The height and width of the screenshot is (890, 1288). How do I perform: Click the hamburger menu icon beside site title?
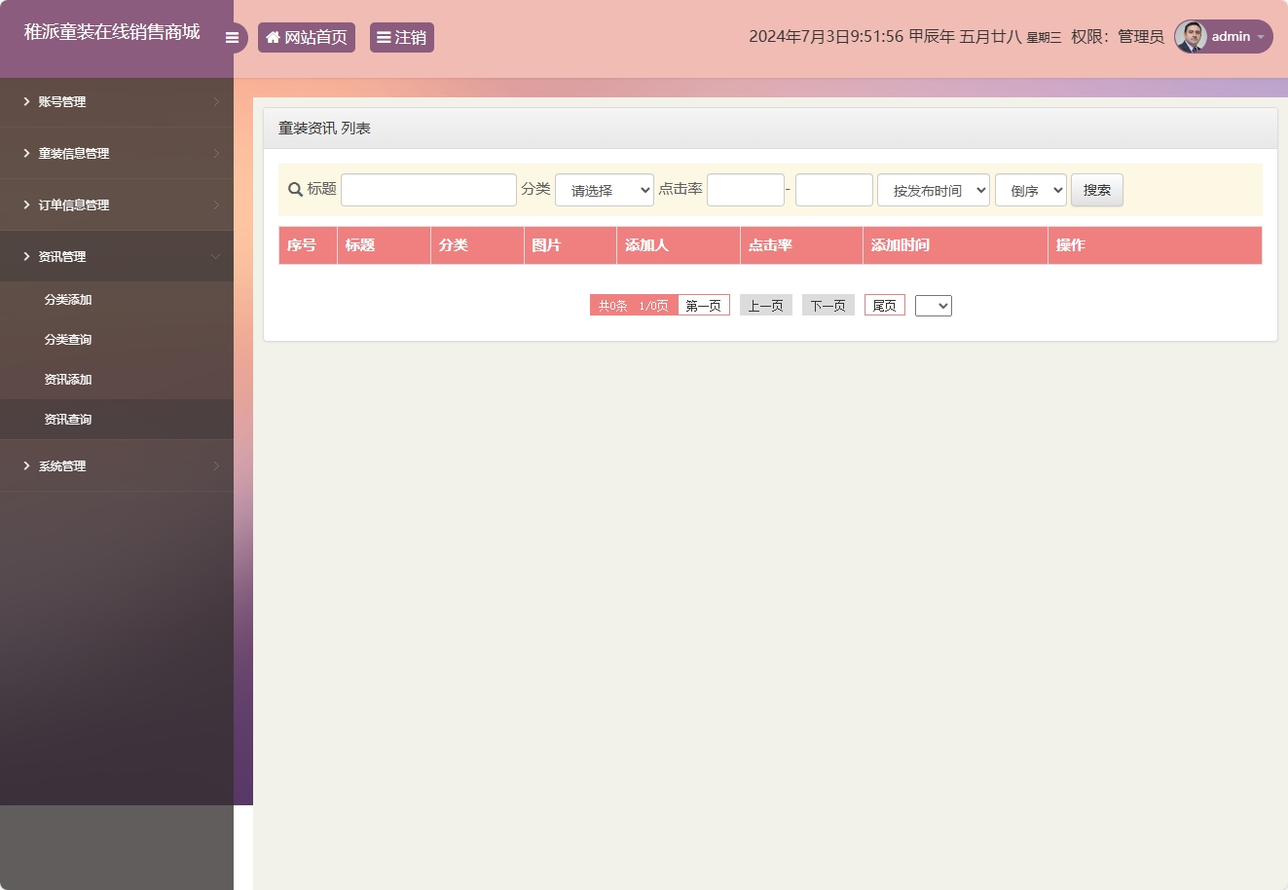232,37
